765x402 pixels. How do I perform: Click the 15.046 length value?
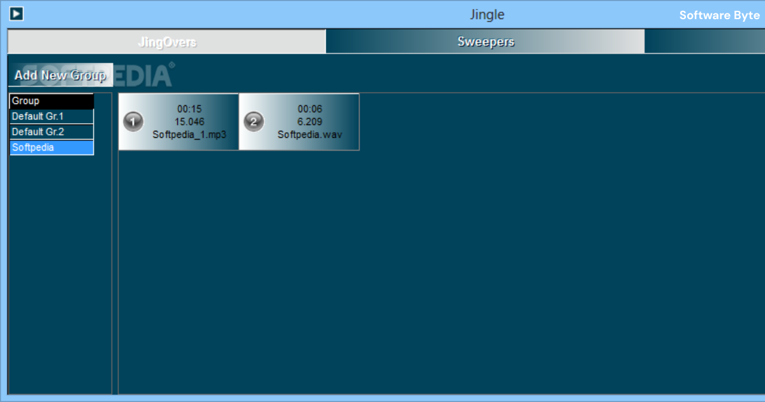click(x=189, y=122)
